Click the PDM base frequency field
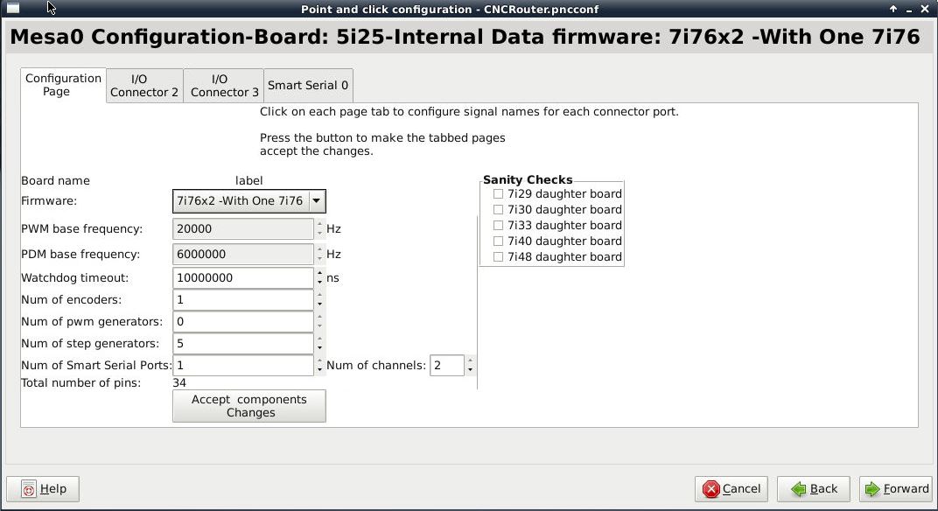The width and height of the screenshot is (938, 511). [243, 255]
